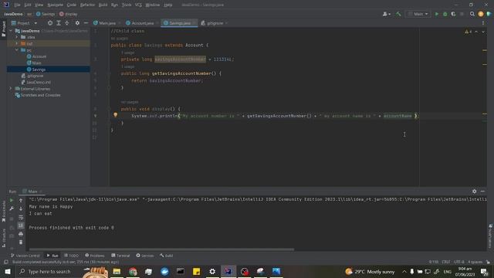The image size is (494, 278).
Task: Open the Tools menu
Action: tap(127, 5)
